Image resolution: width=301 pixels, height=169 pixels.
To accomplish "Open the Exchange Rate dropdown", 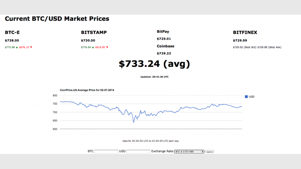I will 189,152.
